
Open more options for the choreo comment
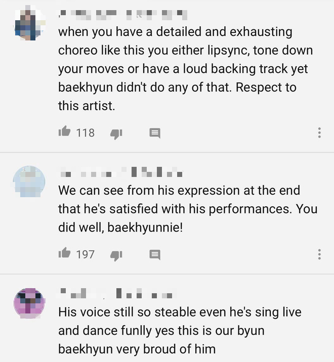point(319,132)
